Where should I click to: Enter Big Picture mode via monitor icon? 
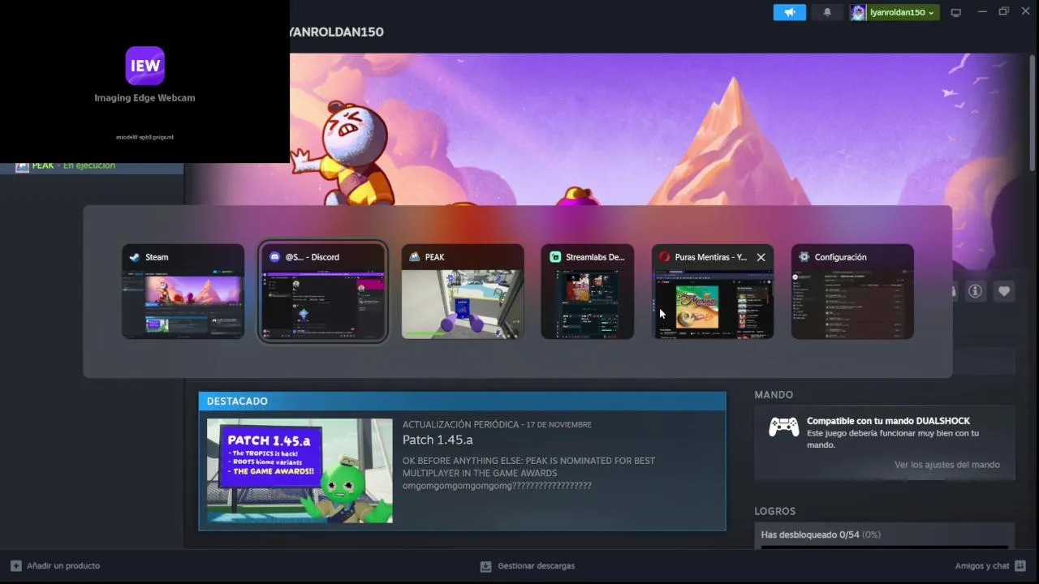click(956, 12)
